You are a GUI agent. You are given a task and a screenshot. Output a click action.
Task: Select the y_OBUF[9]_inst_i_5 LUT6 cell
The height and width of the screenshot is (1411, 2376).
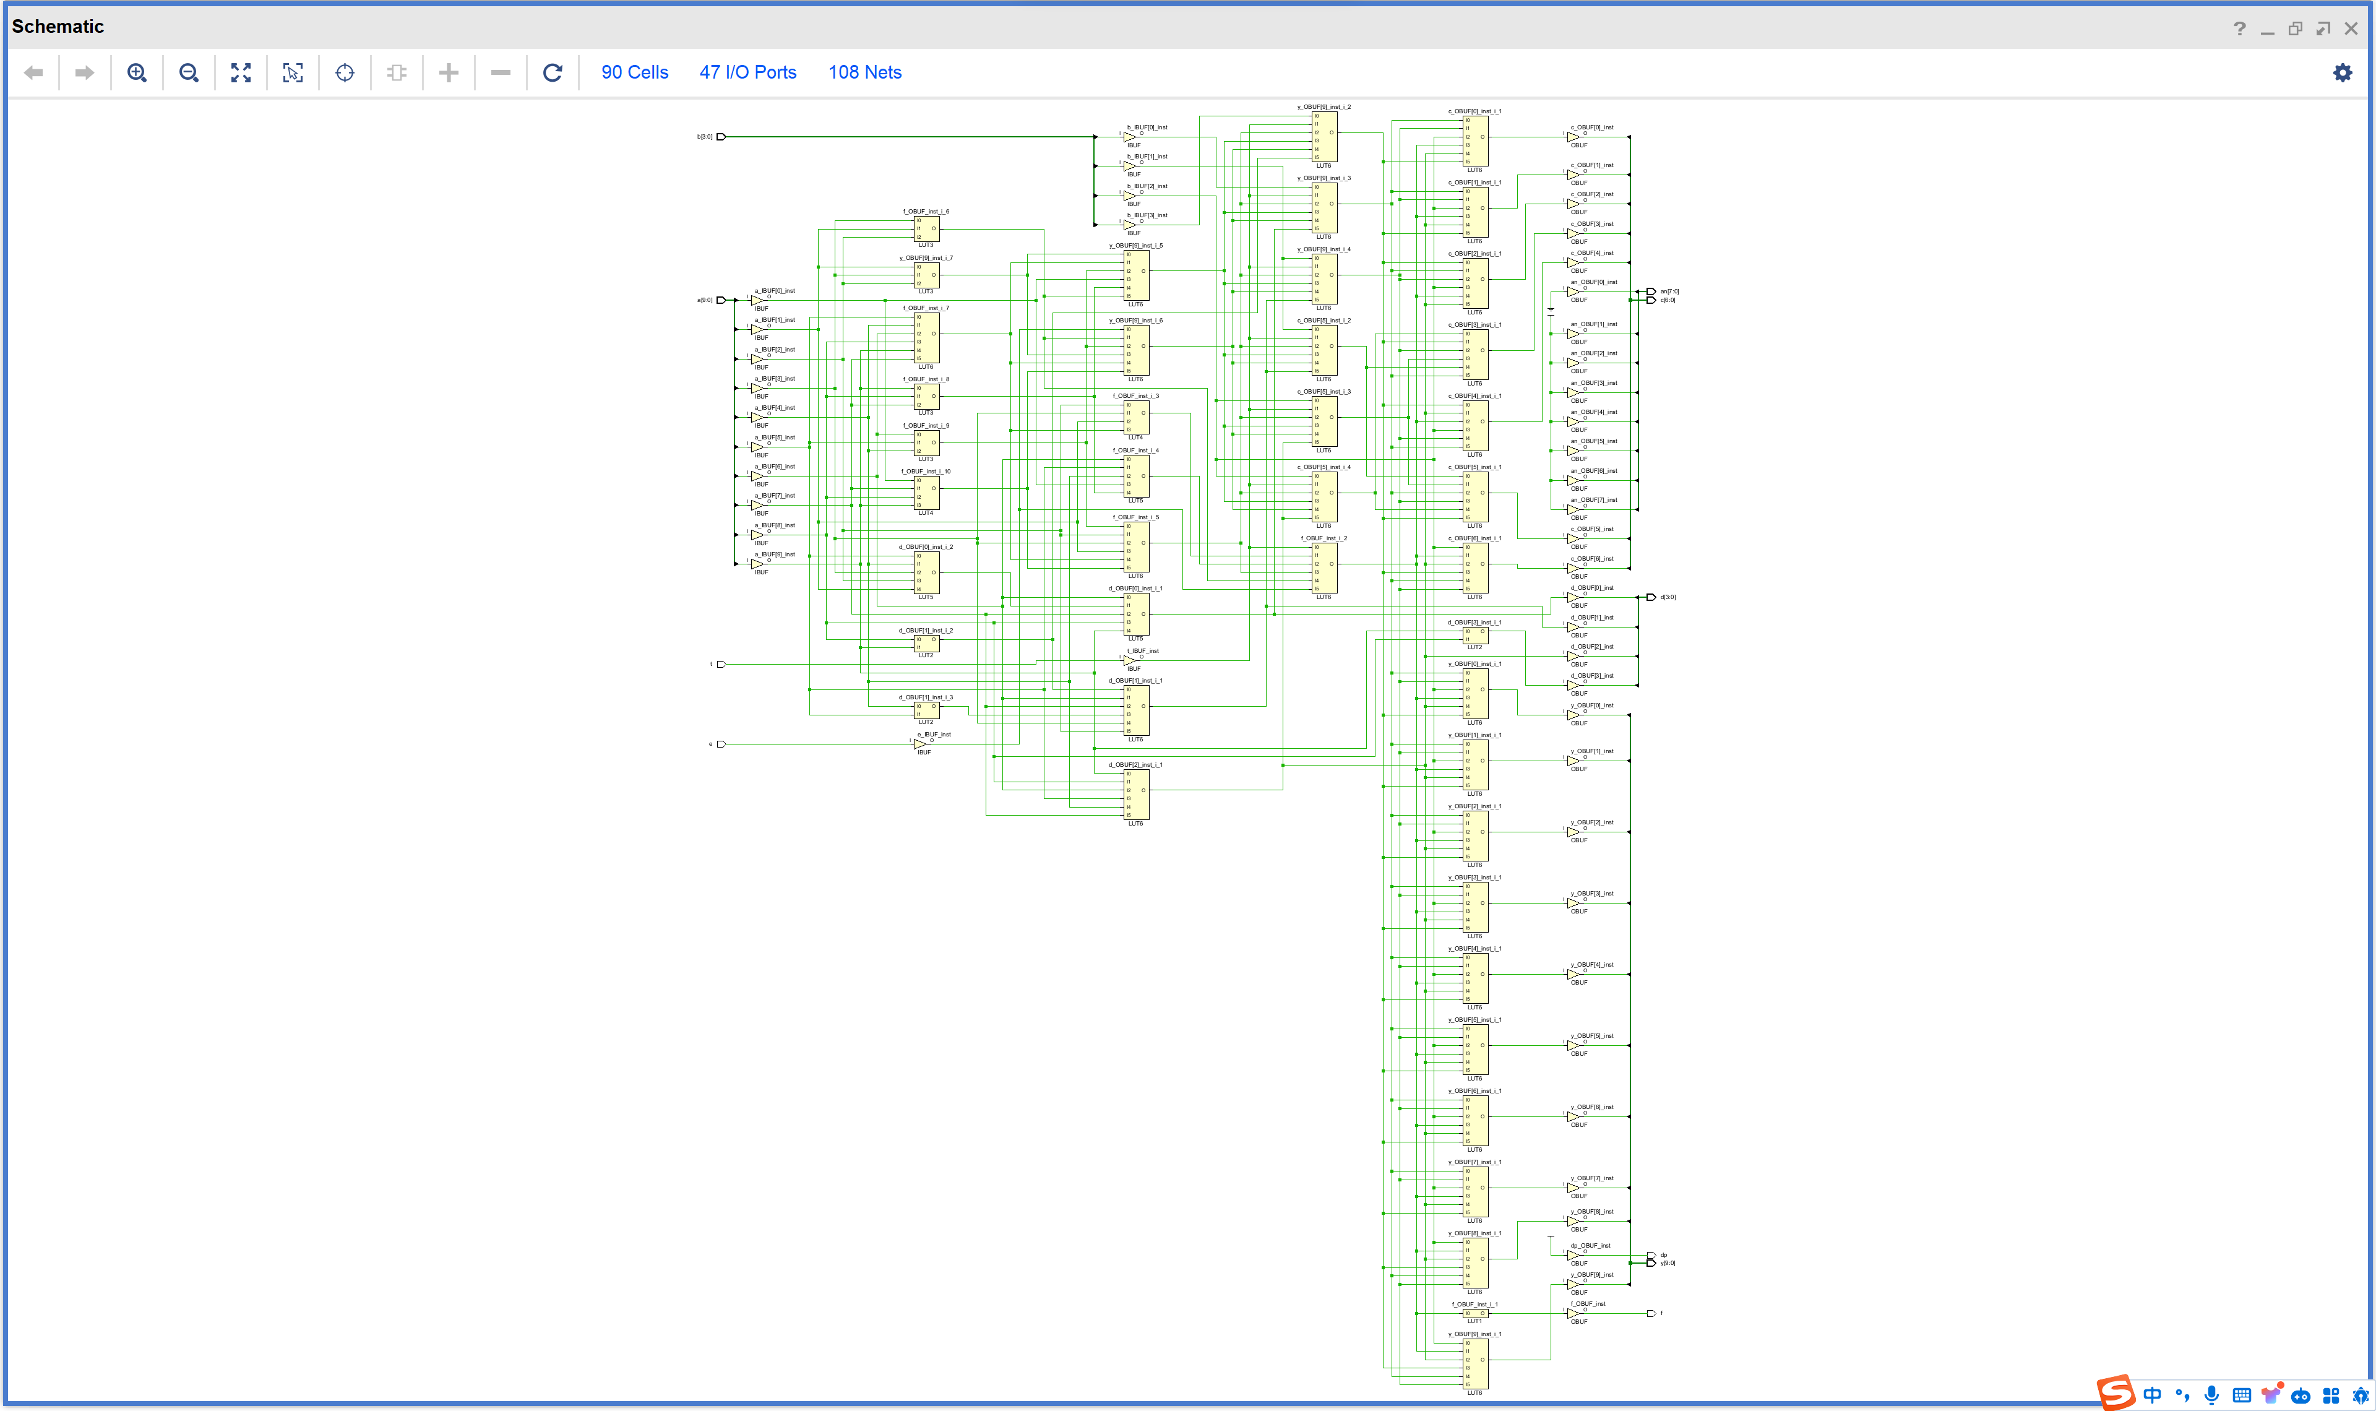click(x=1137, y=275)
